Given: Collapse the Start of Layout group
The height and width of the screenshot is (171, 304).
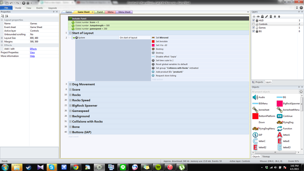Looking at the screenshot, I should (x=70, y=33).
